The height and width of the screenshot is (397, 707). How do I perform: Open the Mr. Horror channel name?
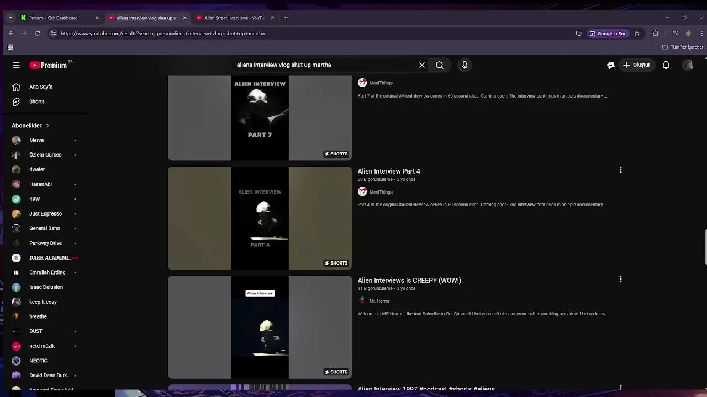379,301
